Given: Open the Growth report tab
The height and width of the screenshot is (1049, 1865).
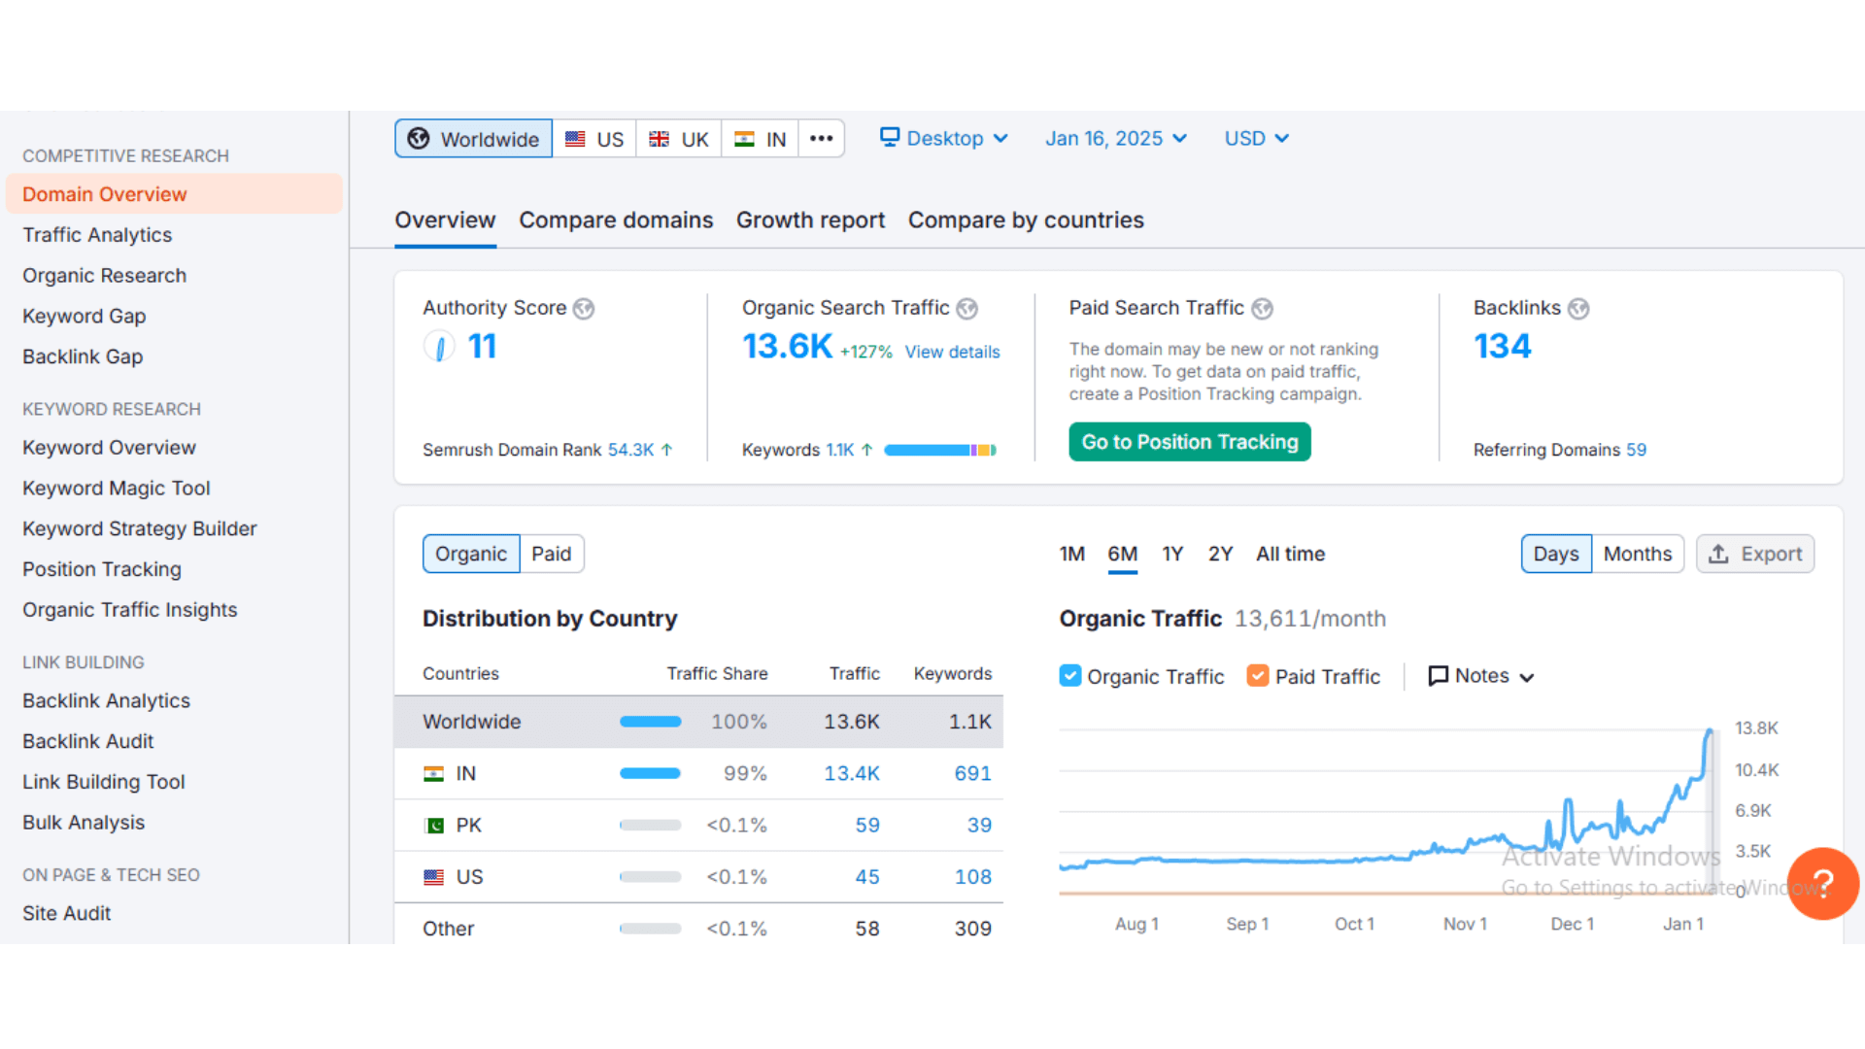Looking at the screenshot, I should (810, 220).
